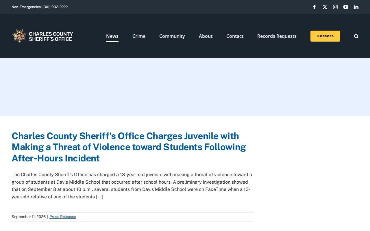Open the juvenile threat article headline
The width and height of the screenshot is (370, 231).
click(x=129, y=147)
